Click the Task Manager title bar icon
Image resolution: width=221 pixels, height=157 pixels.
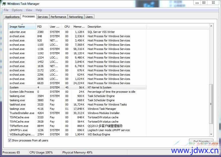[4, 4]
